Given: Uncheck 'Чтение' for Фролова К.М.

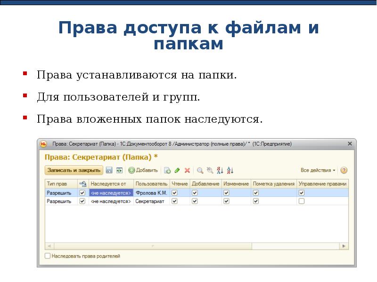Looking at the screenshot, I should (174, 193).
